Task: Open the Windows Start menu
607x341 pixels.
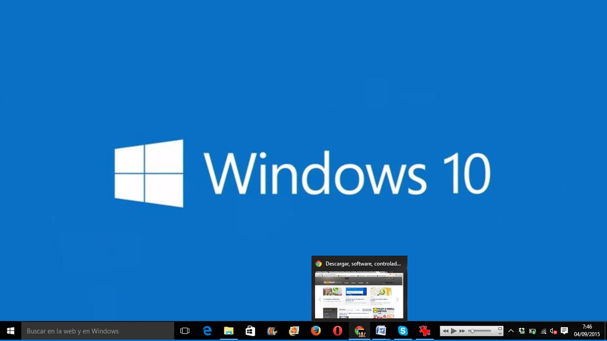Action: coord(10,331)
